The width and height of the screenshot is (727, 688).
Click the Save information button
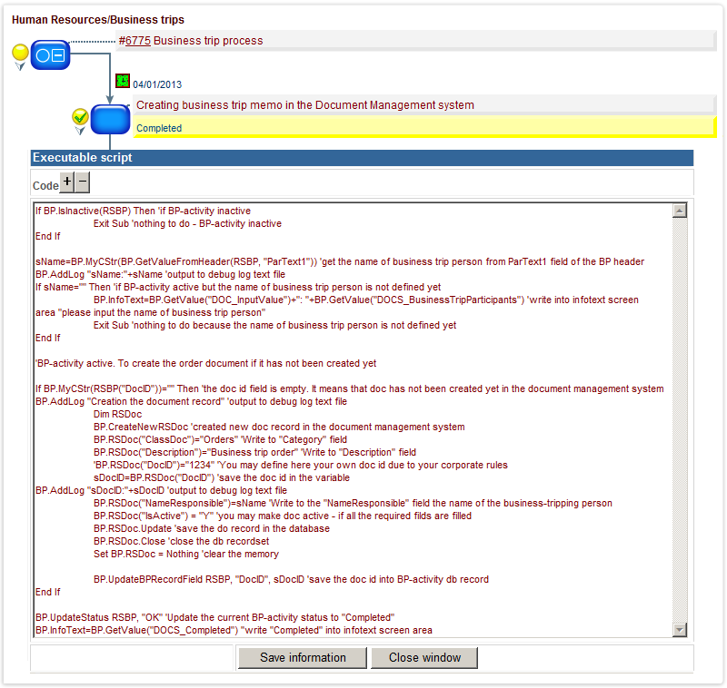(303, 657)
